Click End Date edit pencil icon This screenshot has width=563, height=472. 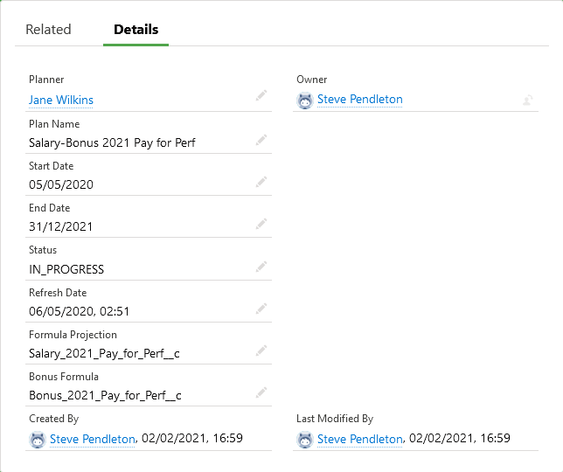(x=261, y=224)
